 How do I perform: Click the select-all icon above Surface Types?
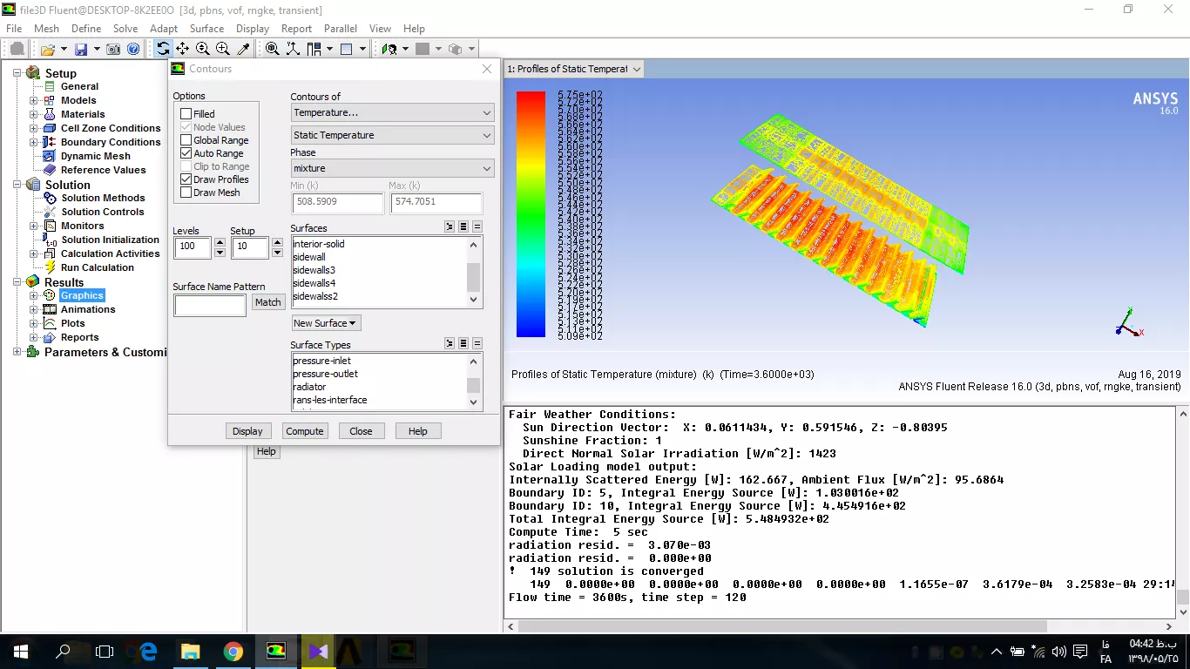(463, 344)
